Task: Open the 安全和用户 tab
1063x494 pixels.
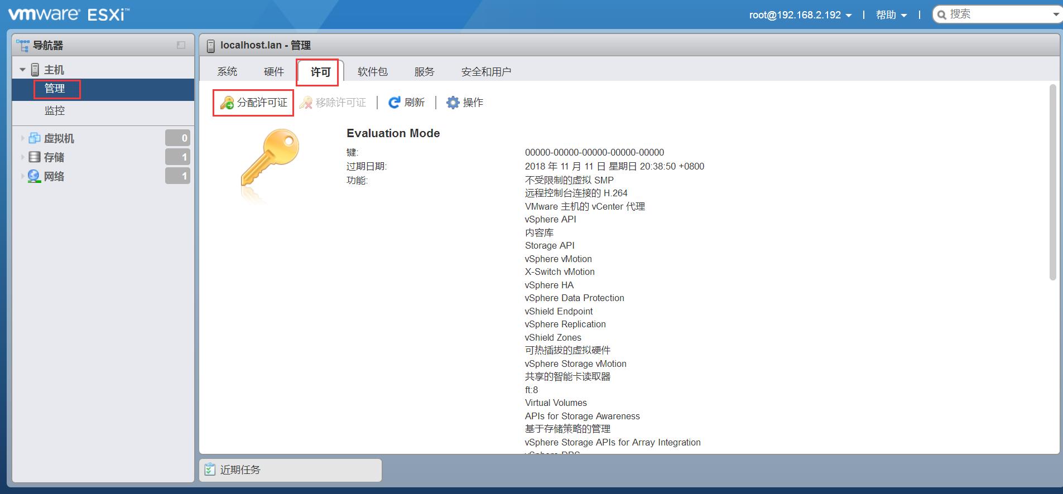Action: click(486, 71)
